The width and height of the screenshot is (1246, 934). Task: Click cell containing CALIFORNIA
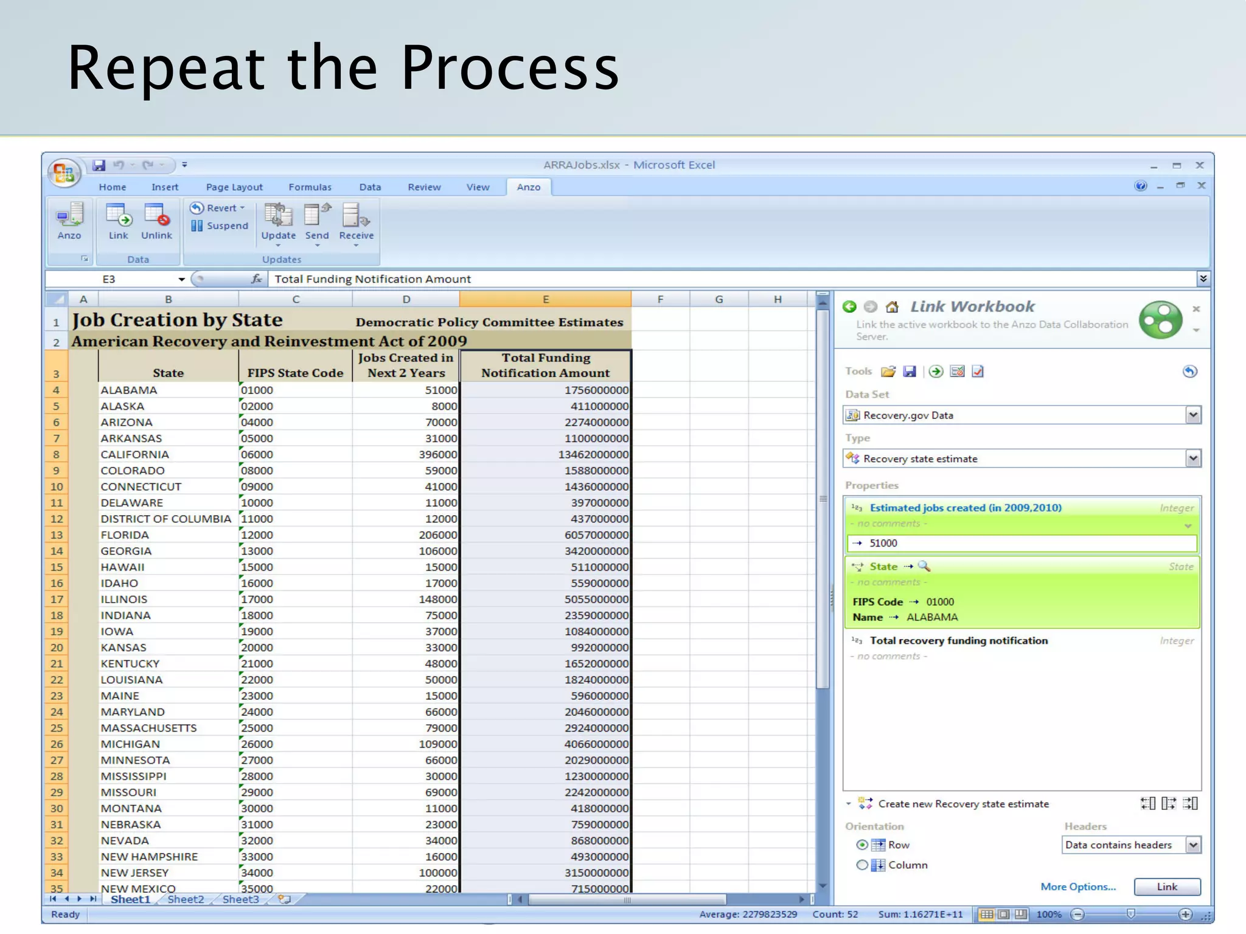click(168, 454)
